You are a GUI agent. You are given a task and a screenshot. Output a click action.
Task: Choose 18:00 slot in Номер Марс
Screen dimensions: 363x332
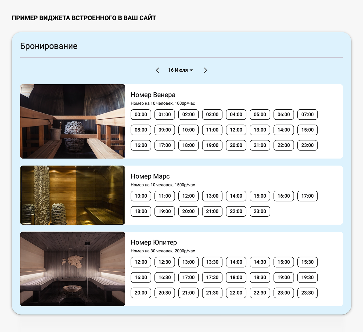pyautogui.click(x=141, y=211)
